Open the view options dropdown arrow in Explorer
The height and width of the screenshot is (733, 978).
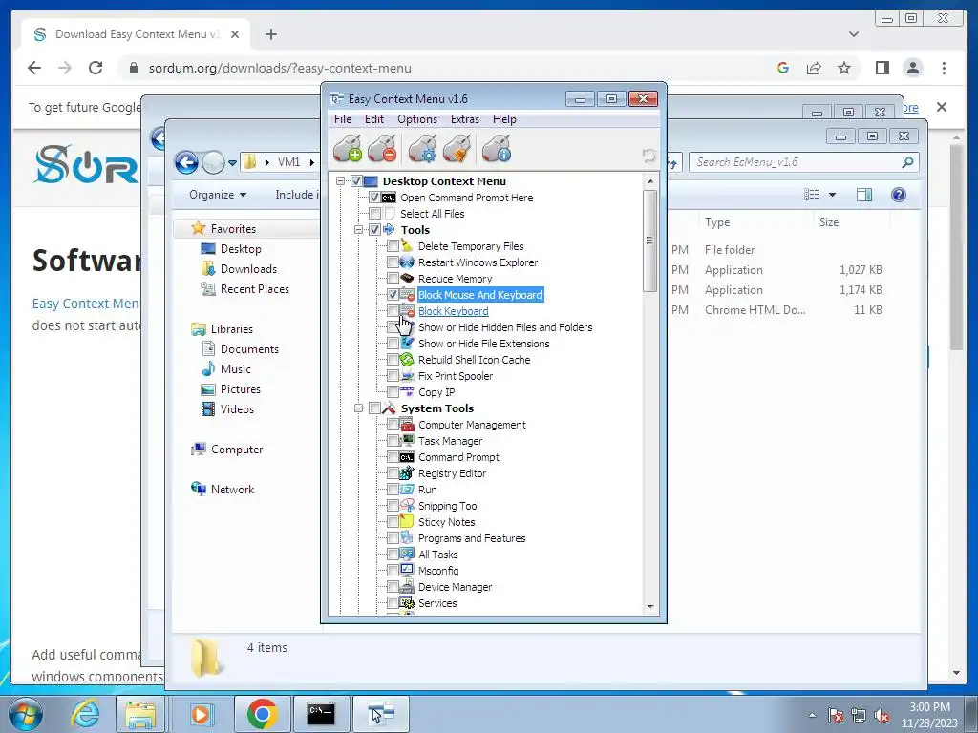pos(832,195)
